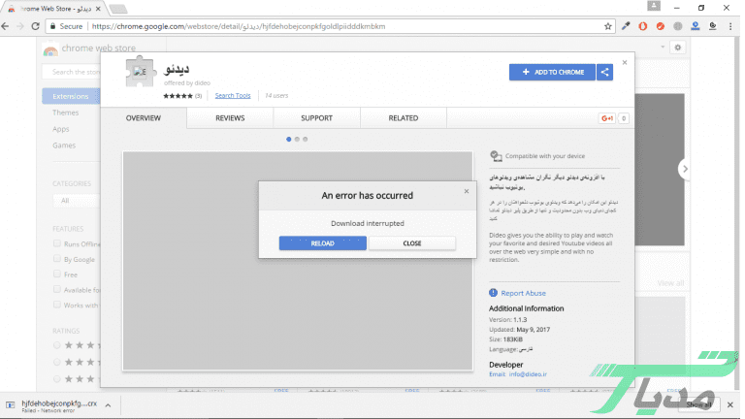Click the browser forward arrow
The image size is (745, 419).
[x=20, y=26]
